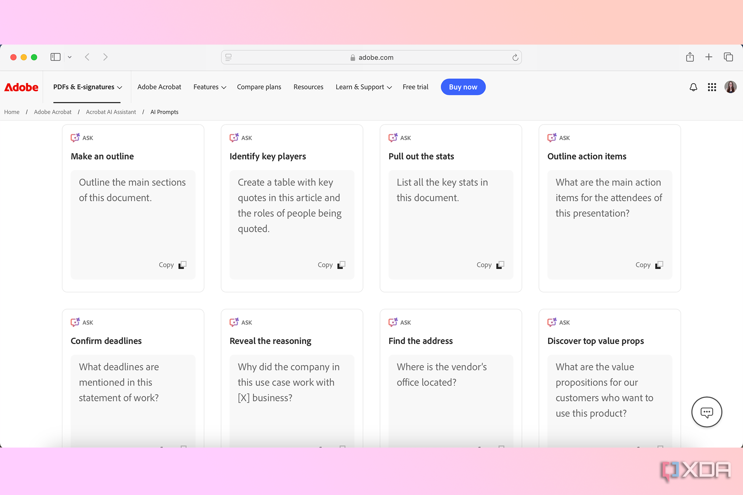Click the adobe.com address bar
The image size is (743, 495).
point(371,57)
